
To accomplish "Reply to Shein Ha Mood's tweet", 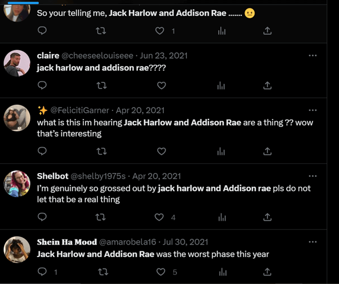I will (42, 272).
